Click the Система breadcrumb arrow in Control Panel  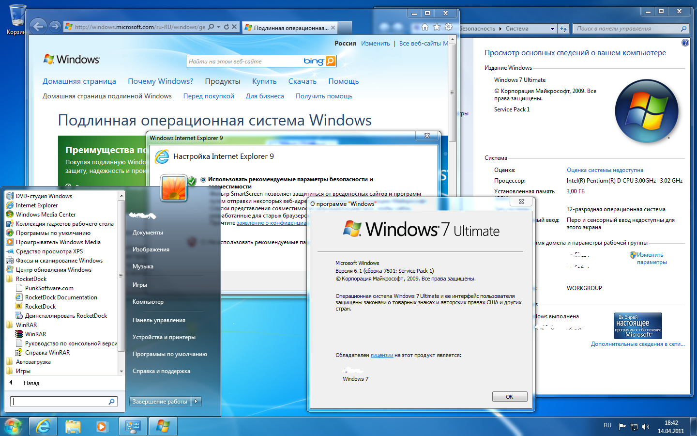pyautogui.click(x=500, y=29)
